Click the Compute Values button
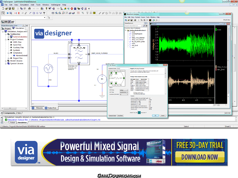 (x=112, y=115)
